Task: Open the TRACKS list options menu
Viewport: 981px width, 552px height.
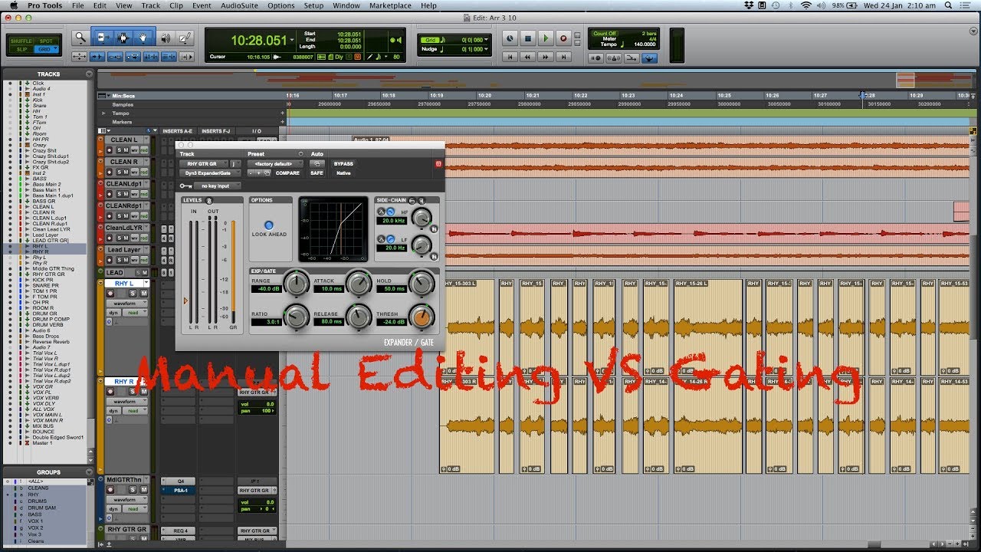Action: pos(89,74)
